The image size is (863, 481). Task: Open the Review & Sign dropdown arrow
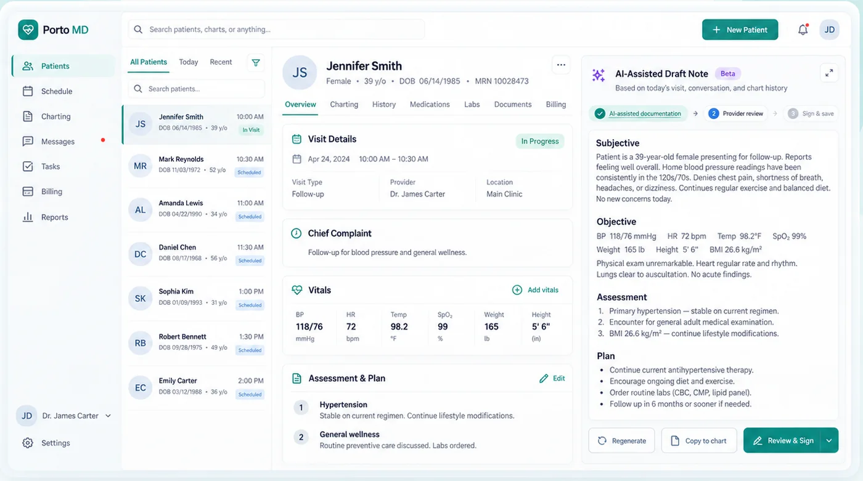pyautogui.click(x=829, y=440)
